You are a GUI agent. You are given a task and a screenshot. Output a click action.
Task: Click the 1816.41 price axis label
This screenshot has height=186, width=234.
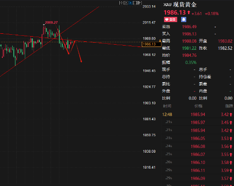[149, 167]
